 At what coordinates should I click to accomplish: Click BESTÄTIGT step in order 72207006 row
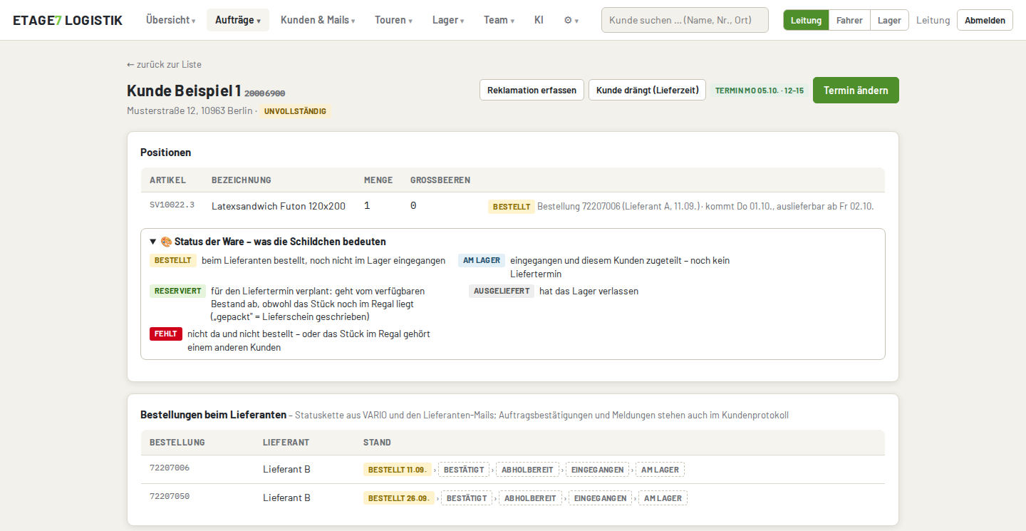pyautogui.click(x=464, y=470)
